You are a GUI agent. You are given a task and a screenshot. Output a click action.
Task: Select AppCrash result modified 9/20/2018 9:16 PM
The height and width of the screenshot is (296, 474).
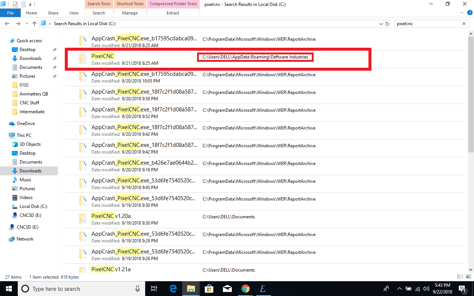[x=265, y=166]
